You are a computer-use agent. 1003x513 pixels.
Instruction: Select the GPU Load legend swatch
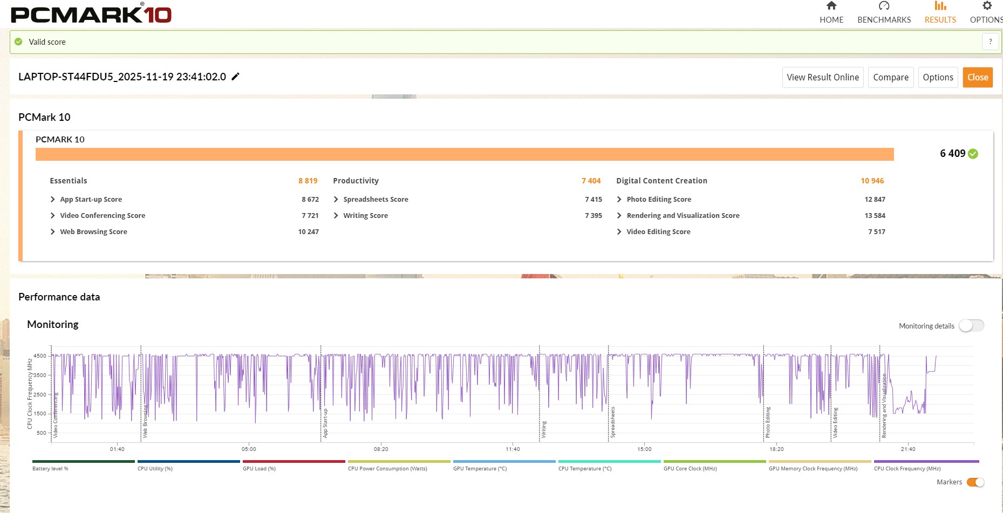click(x=294, y=462)
